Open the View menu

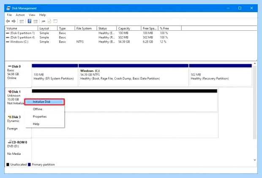tap(32, 15)
